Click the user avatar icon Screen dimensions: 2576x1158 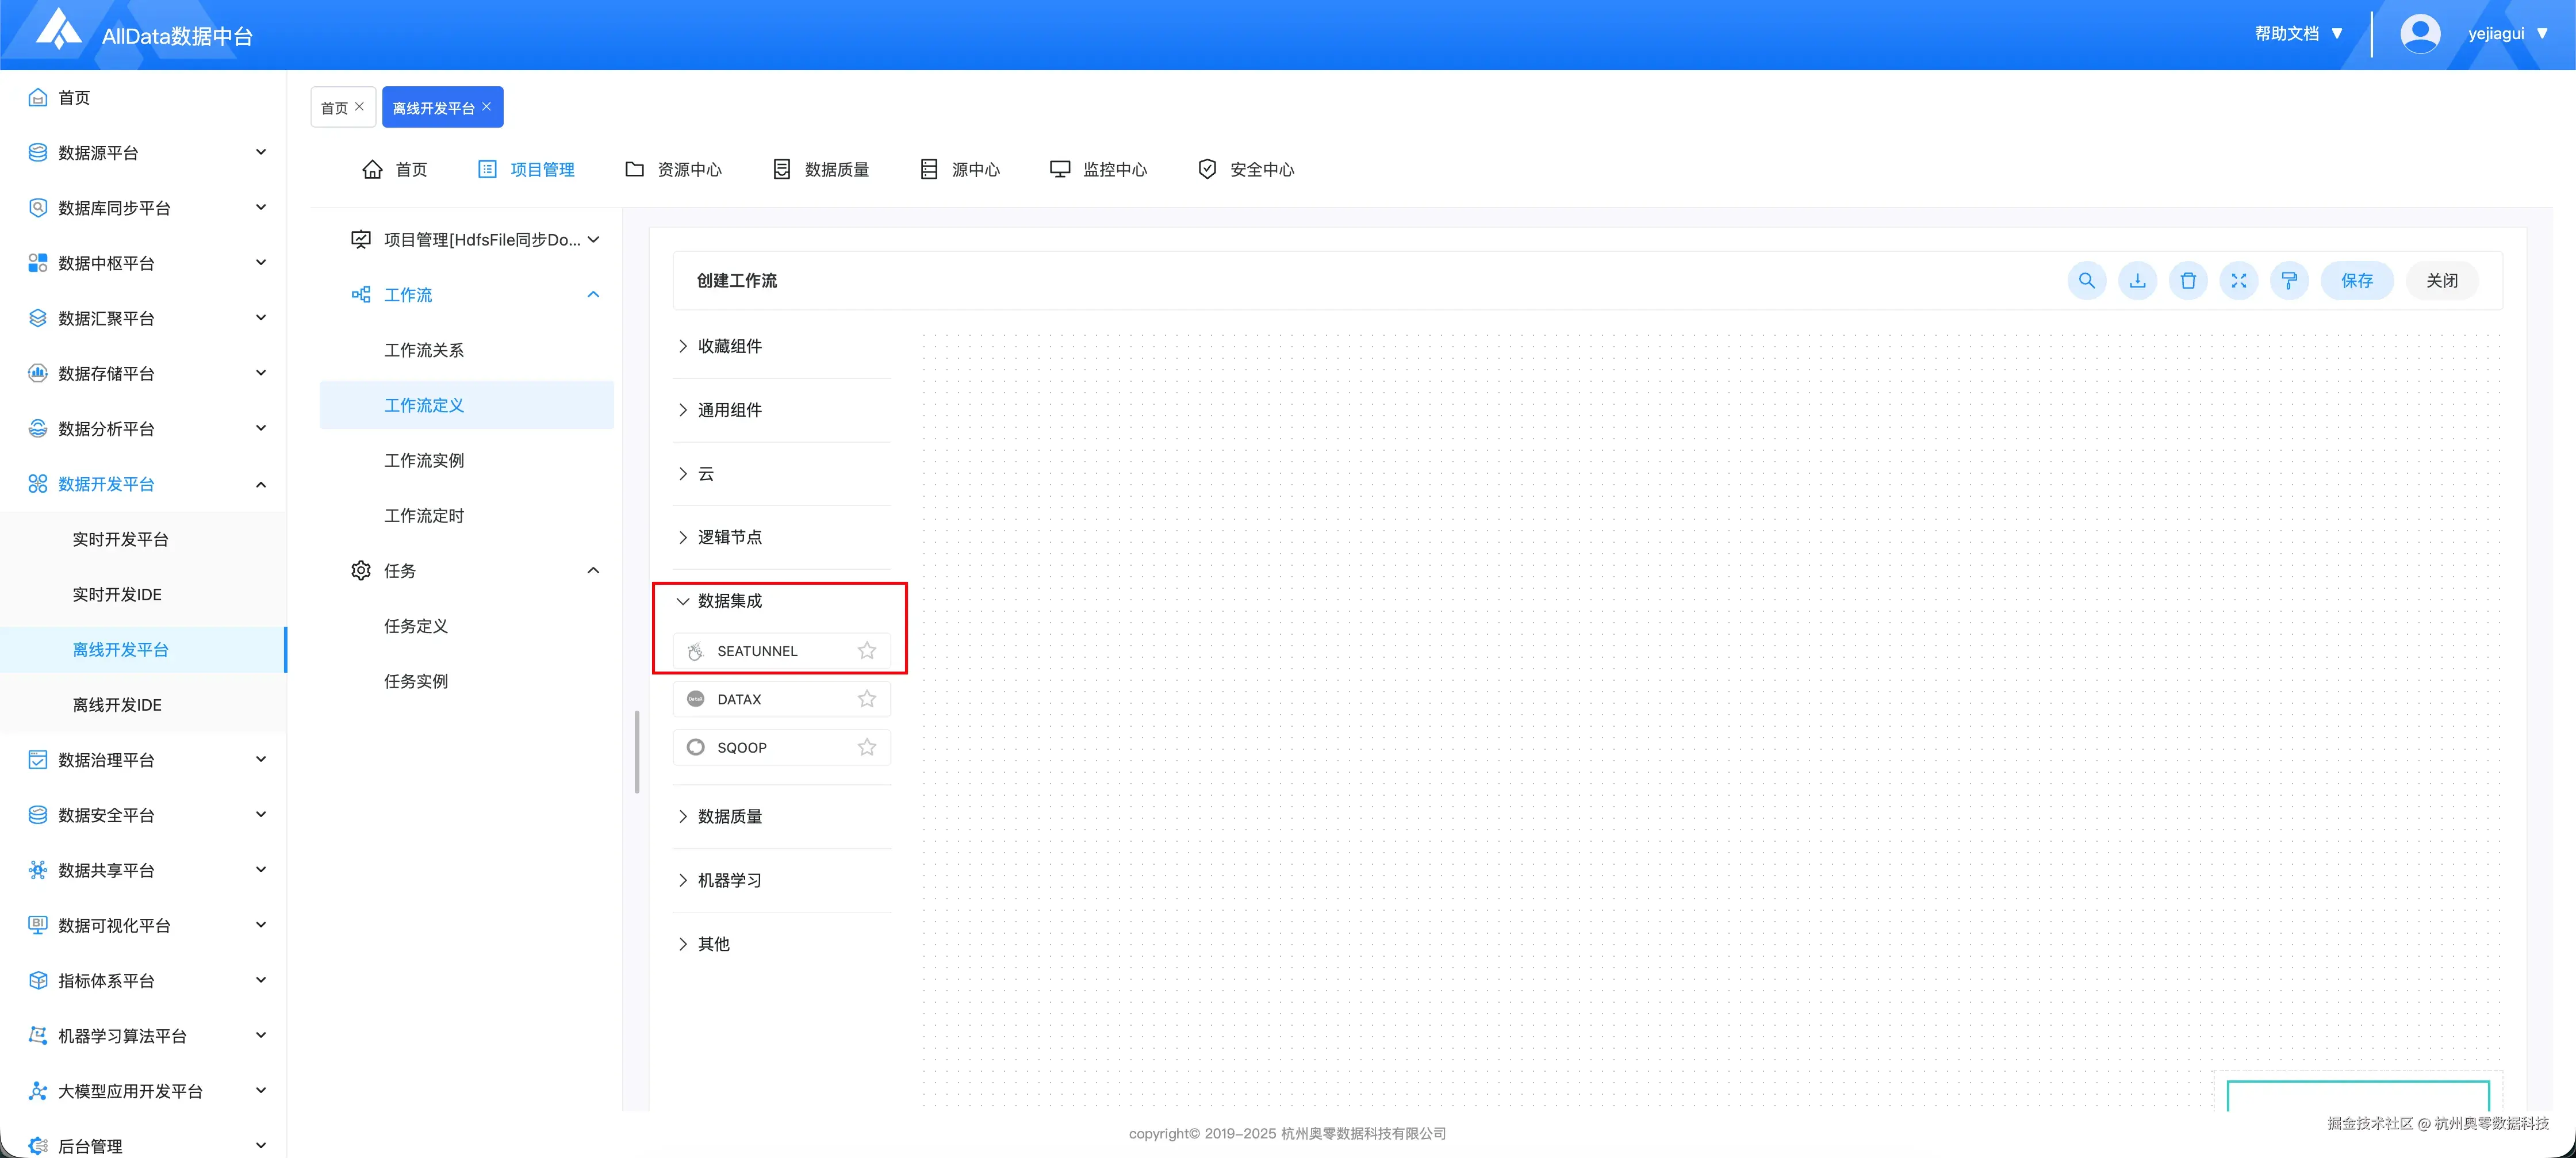click(2419, 34)
